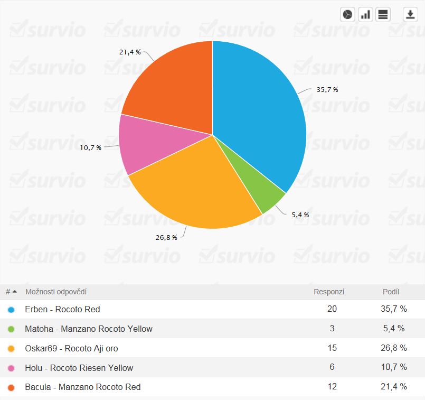This screenshot has height=400, width=425.
Task: Click the Responzí column header
Action: pyautogui.click(x=329, y=292)
